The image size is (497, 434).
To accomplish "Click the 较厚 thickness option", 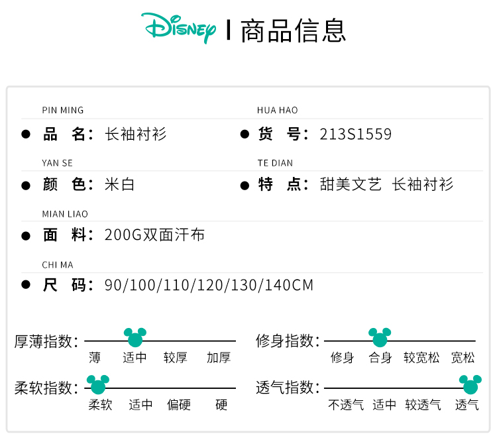I will click(x=176, y=358).
